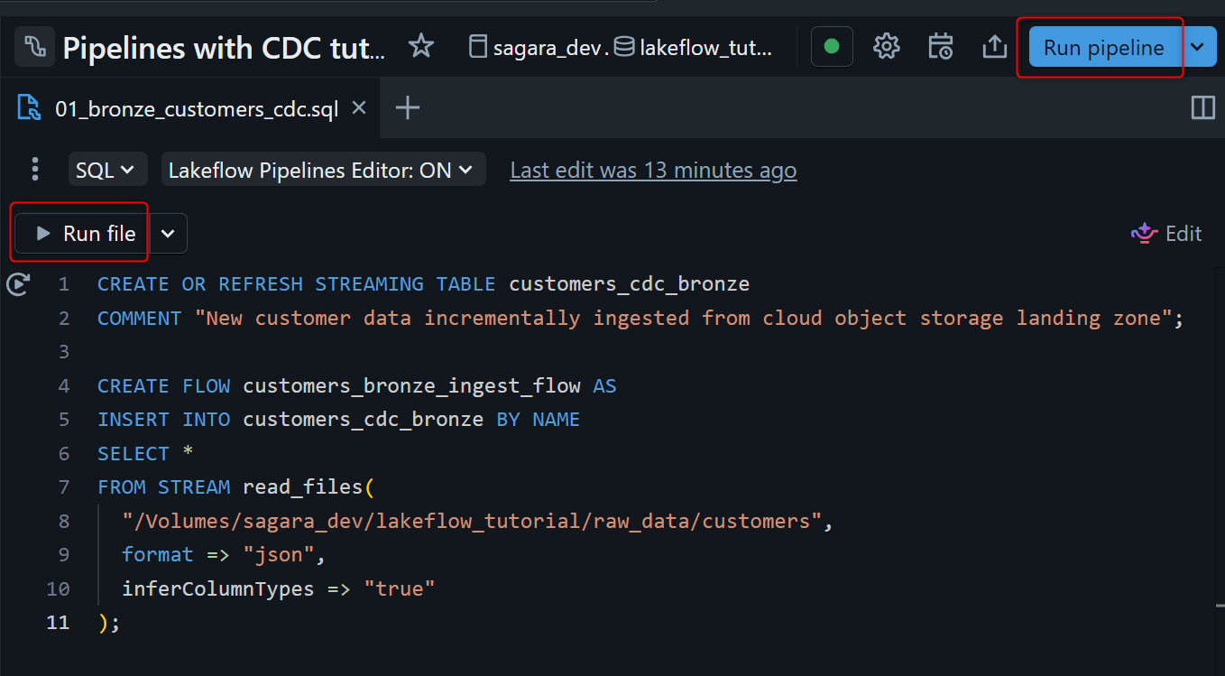
Task: Click the green pipeline status indicator
Action: (x=832, y=47)
